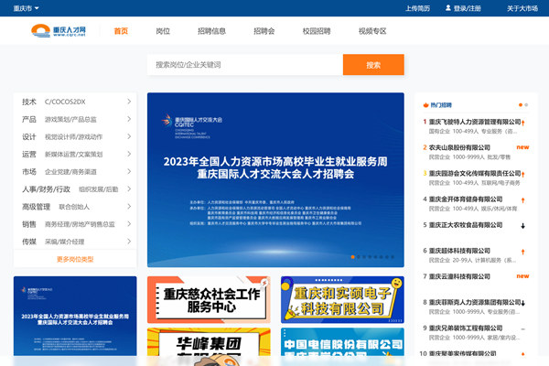Click the 视觉设计师/游戏动作 subcategory text
Viewport: 549px width, 366px height.
click(73, 137)
